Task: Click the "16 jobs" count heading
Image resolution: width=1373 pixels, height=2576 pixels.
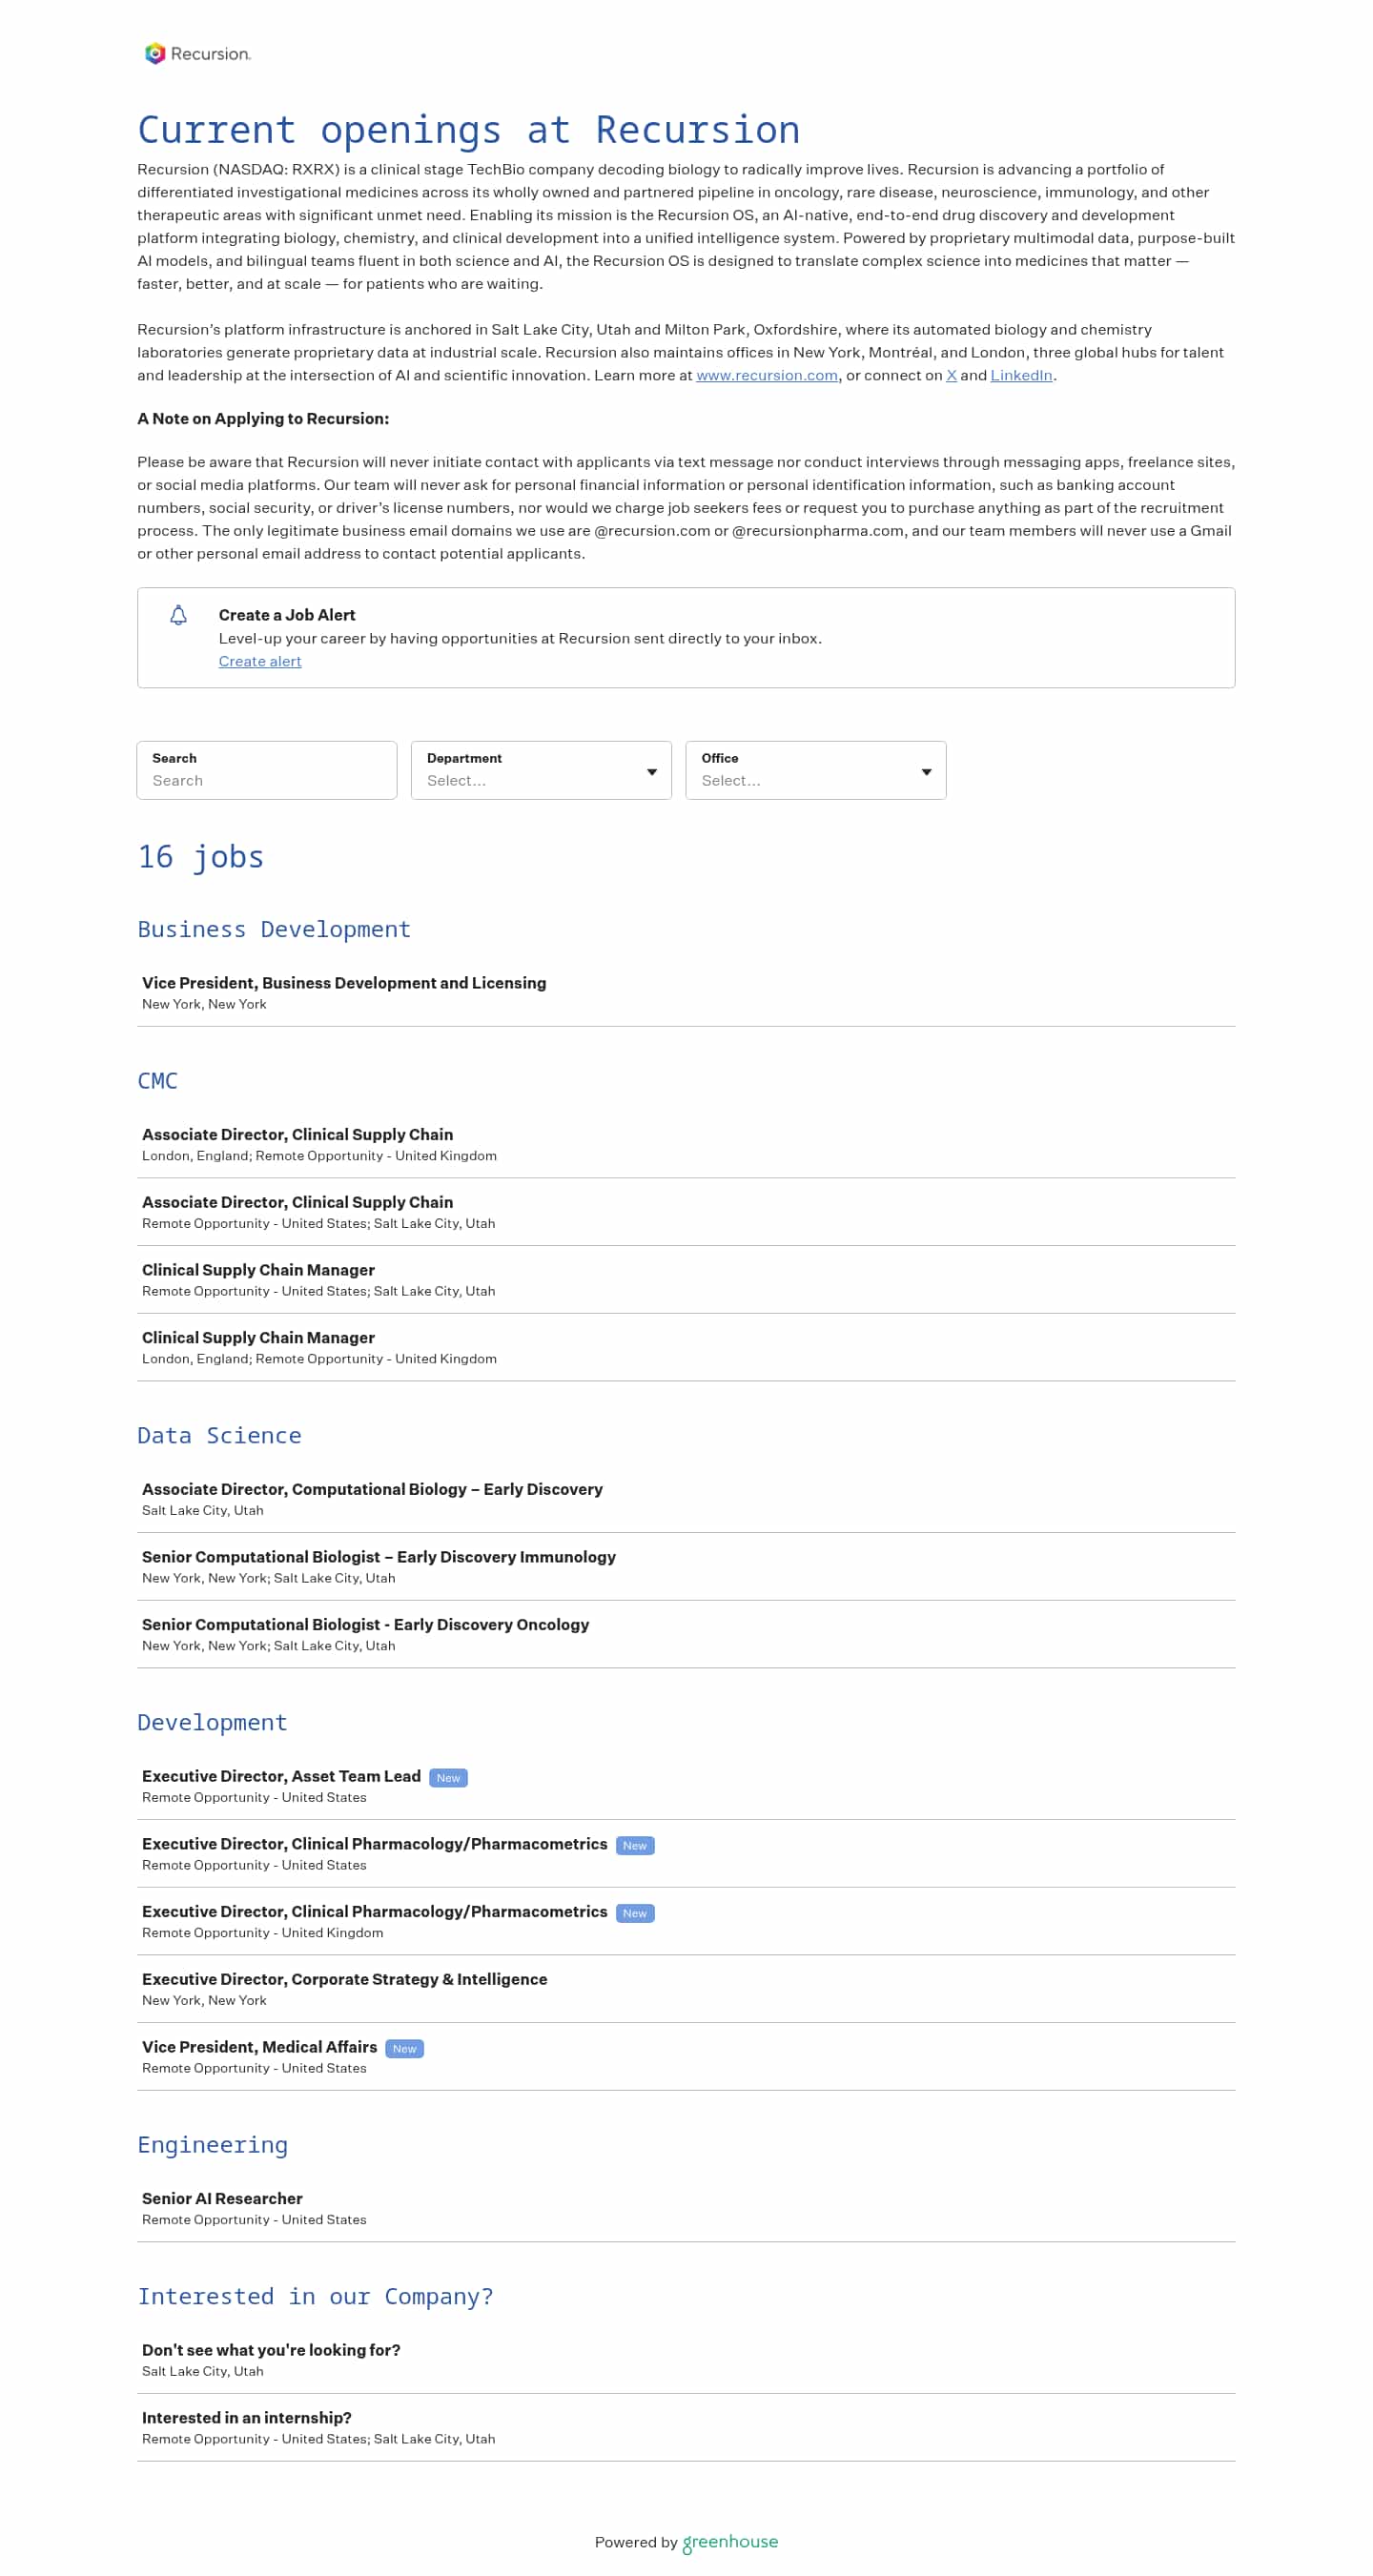Action: click(201, 857)
